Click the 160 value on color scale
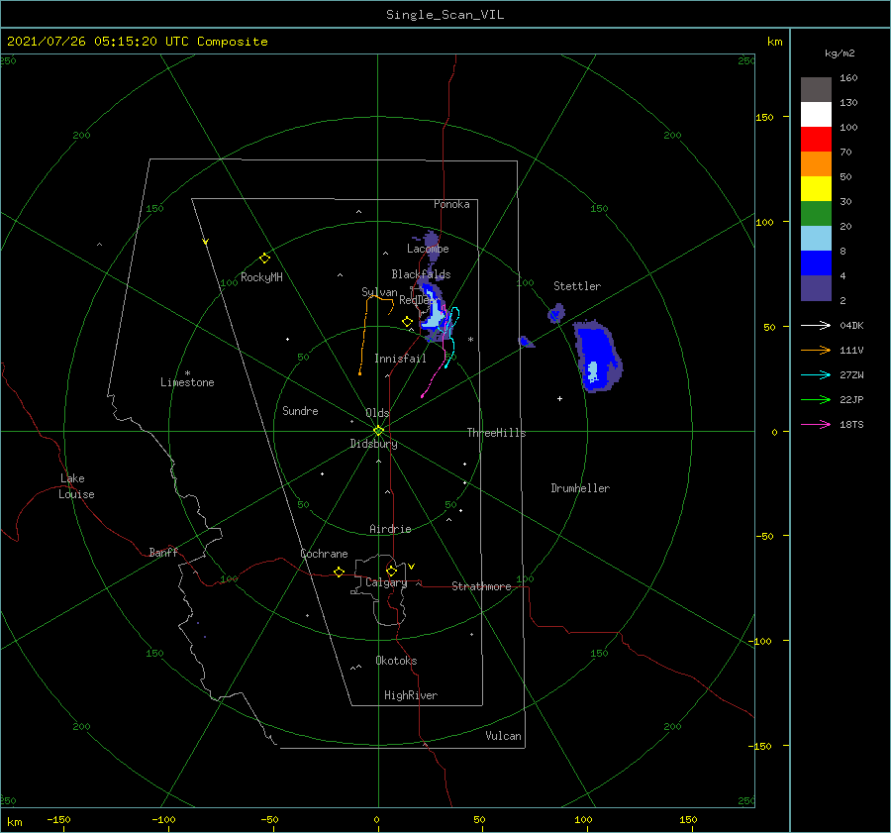891x833 pixels. click(848, 78)
